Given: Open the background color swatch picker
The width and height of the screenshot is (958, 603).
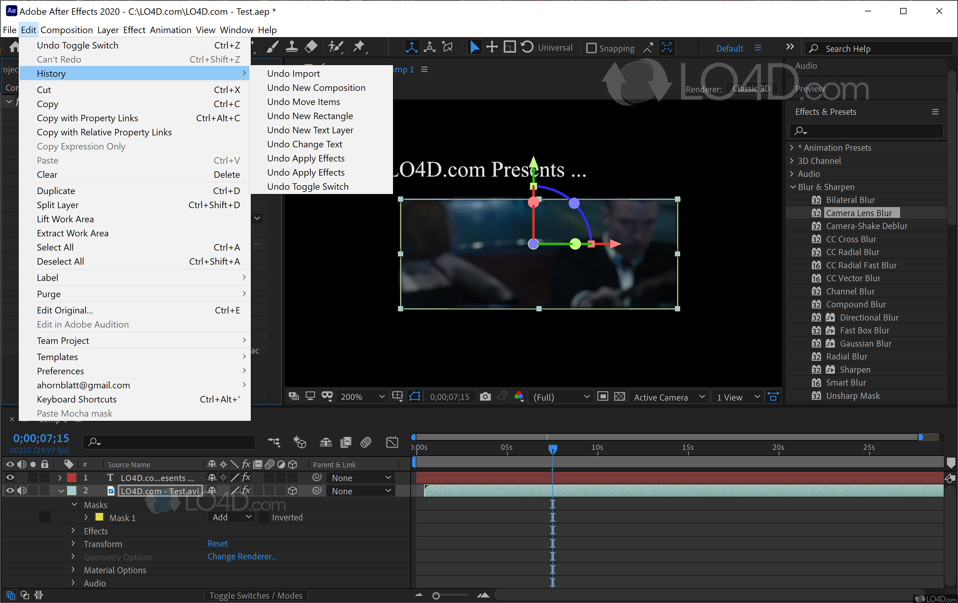Looking at the screenshot, I should (519, 396).
